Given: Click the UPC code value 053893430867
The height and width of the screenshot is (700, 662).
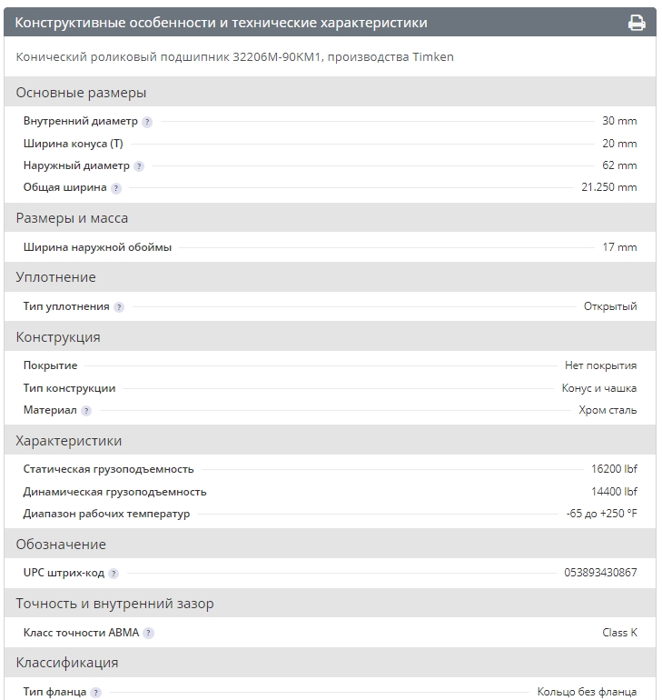Looking at the screenshot, I should coord(600,573).
